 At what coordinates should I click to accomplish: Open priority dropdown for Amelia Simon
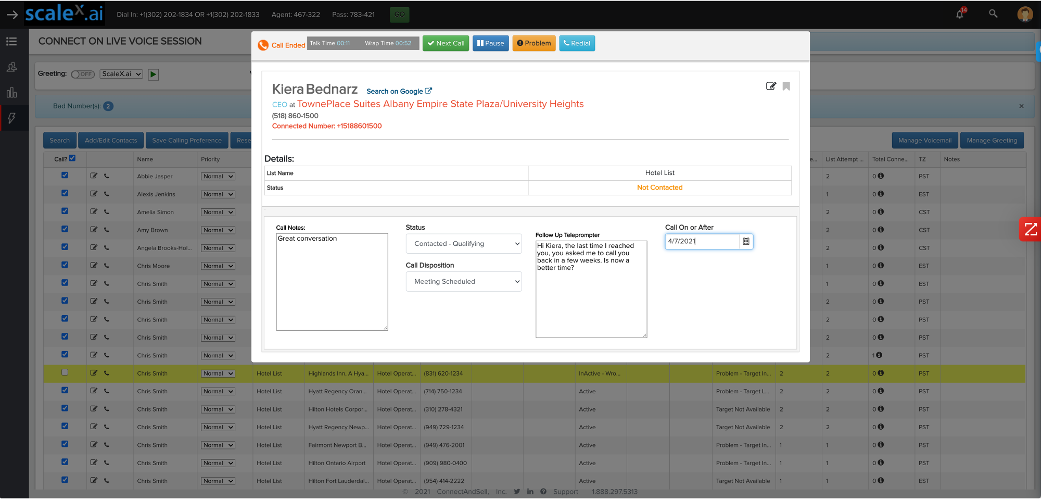point(218,213)
